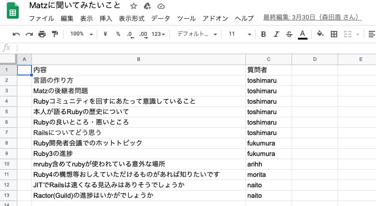Check the cloud save status icon
The width and height of the screenshot is (376, 206).
[x=161, y=6]
